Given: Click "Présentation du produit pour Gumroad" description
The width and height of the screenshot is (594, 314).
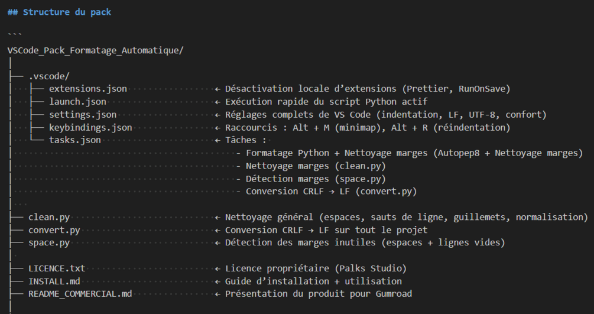Looking at the screenshot, I should click(318, 294).
